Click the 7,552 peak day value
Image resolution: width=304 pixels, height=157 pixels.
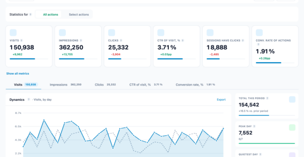pos(245,133)
